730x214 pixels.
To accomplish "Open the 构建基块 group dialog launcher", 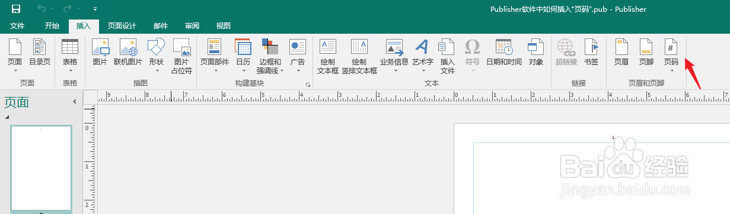I will click(x=308, y=85).
